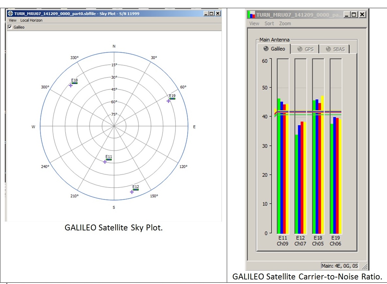Click the E12 satellite marker
Image resolution: width=387 pixels, height=284 pixels.
[132, 192]
